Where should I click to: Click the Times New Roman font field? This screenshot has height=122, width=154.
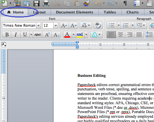point(19,25)
